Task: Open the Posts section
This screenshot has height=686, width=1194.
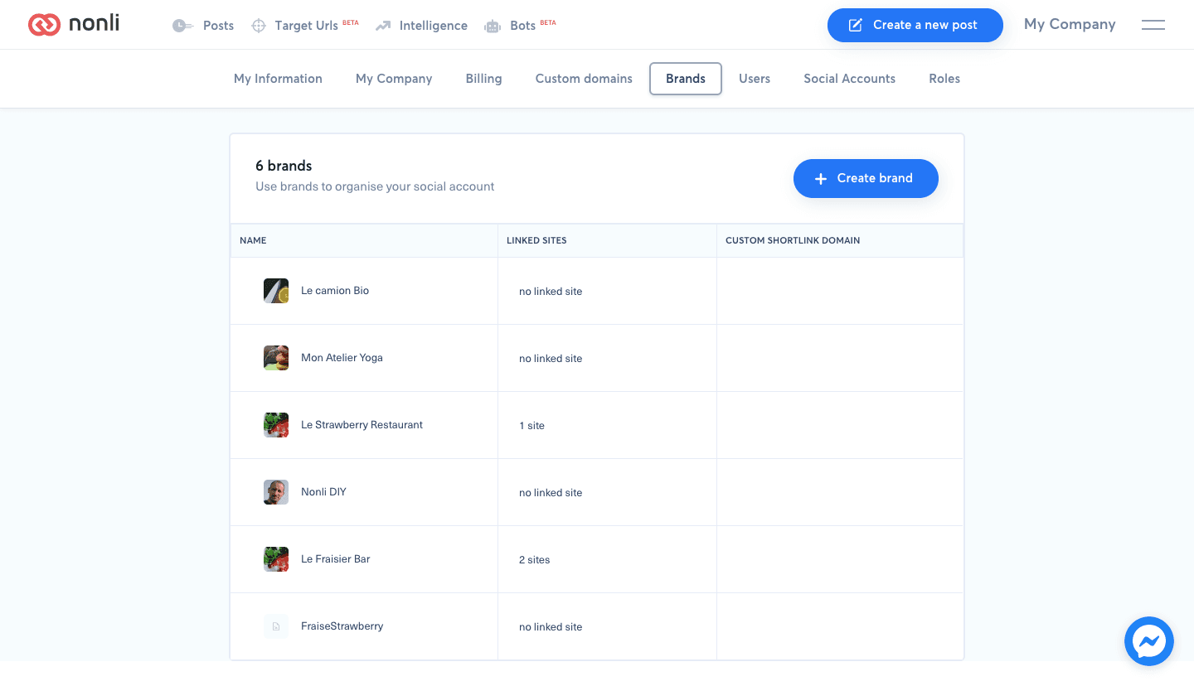Action: [218, 26]
